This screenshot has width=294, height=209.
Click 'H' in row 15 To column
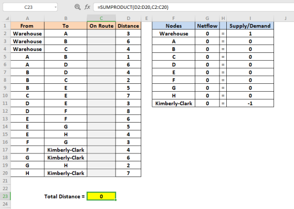[x=66, y=134]
